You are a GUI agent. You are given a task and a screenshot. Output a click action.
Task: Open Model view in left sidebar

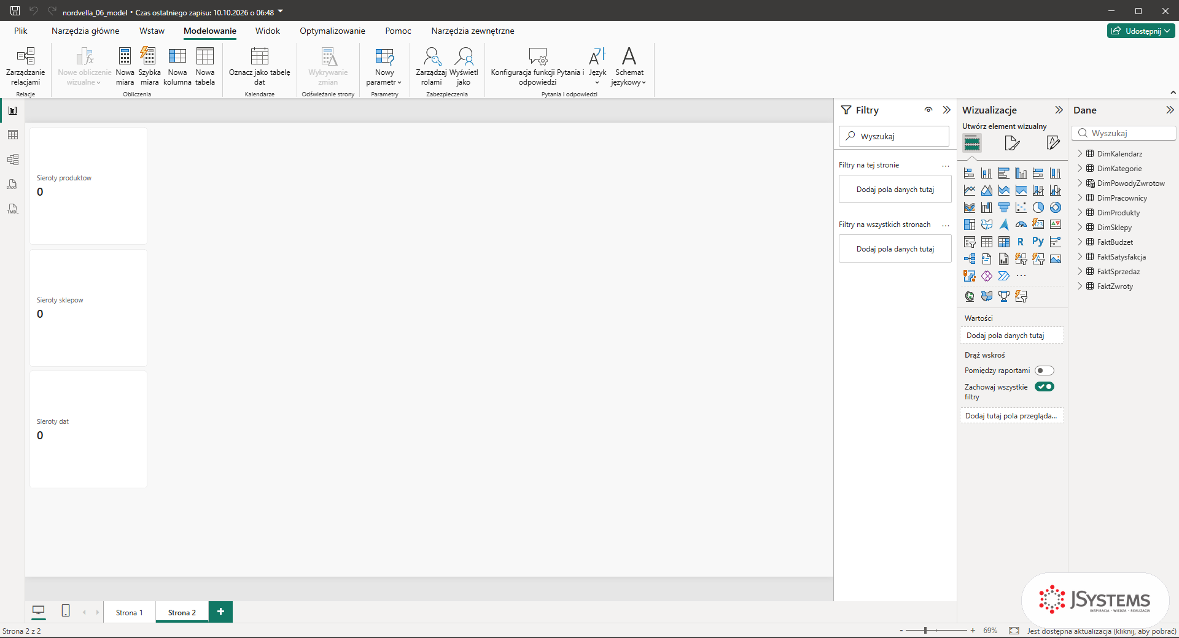(x=12, y=159)
